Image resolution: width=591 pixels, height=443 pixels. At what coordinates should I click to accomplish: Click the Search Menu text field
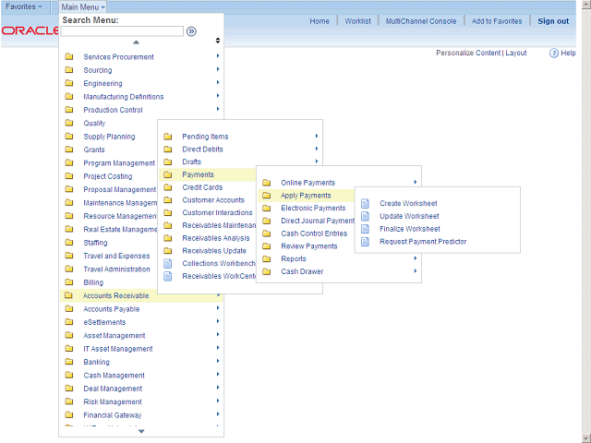coord(122,30)
